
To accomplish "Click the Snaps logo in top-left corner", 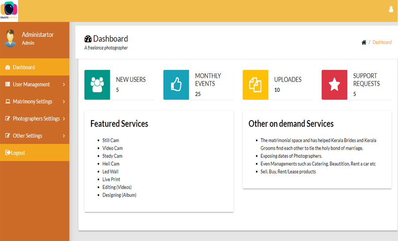I will [9, 11].
